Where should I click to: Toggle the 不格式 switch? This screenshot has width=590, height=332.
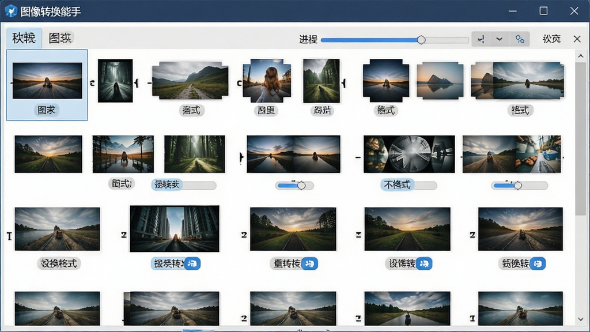409,185
